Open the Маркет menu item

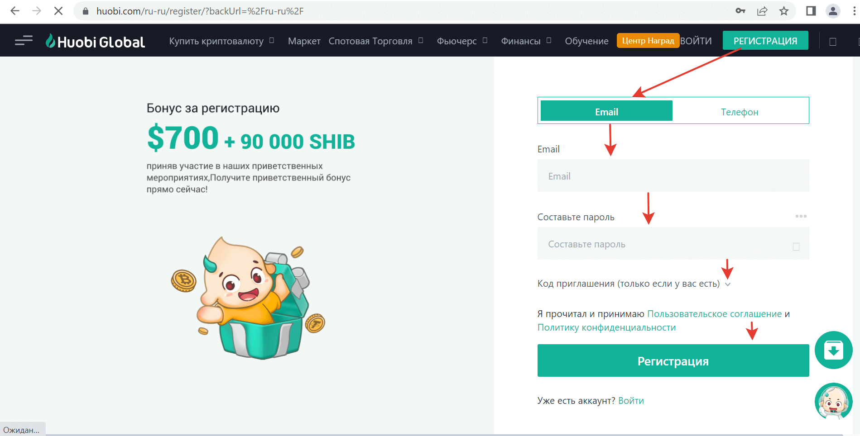point(304,41)
